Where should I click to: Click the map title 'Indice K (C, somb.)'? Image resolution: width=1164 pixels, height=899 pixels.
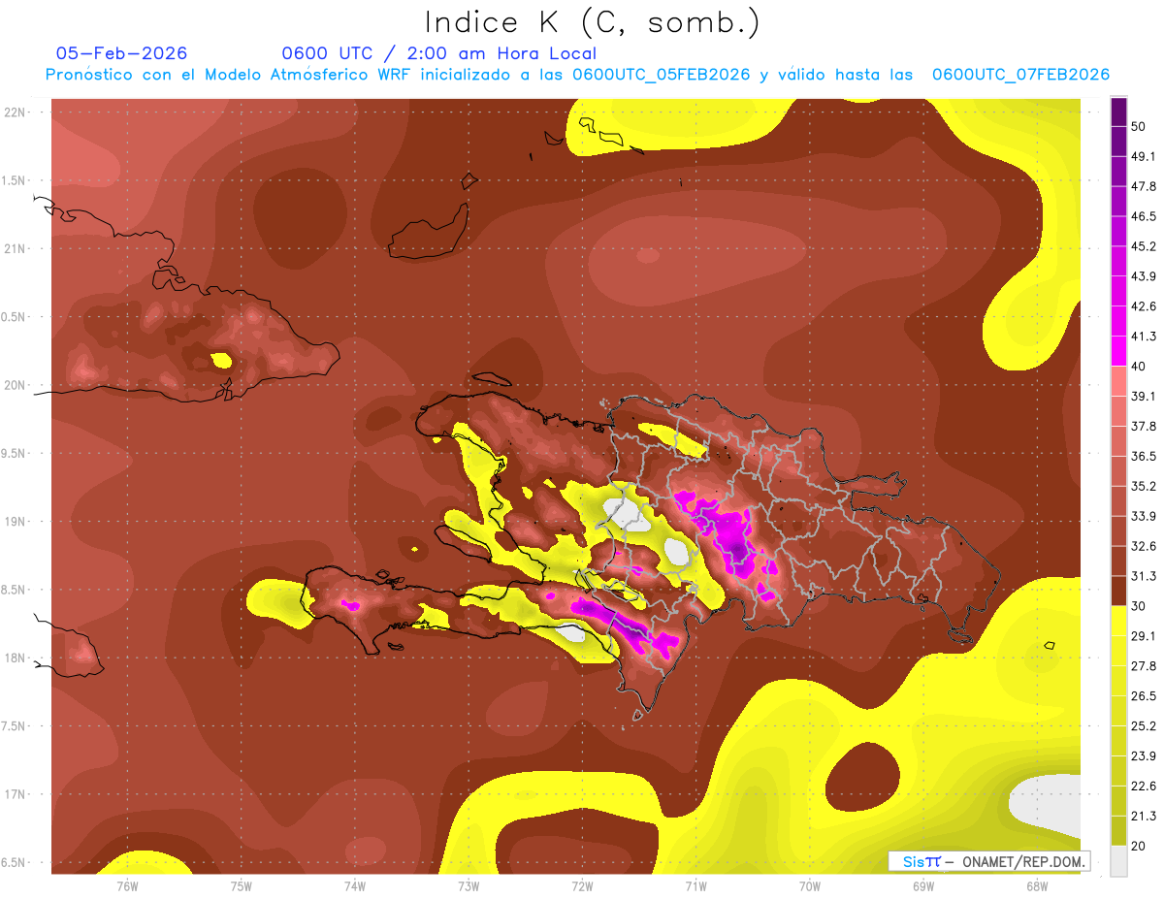pos(593,22)
